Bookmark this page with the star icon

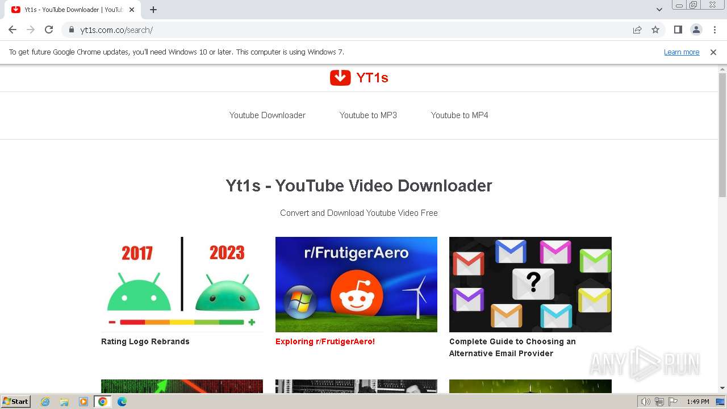[655, 30]
